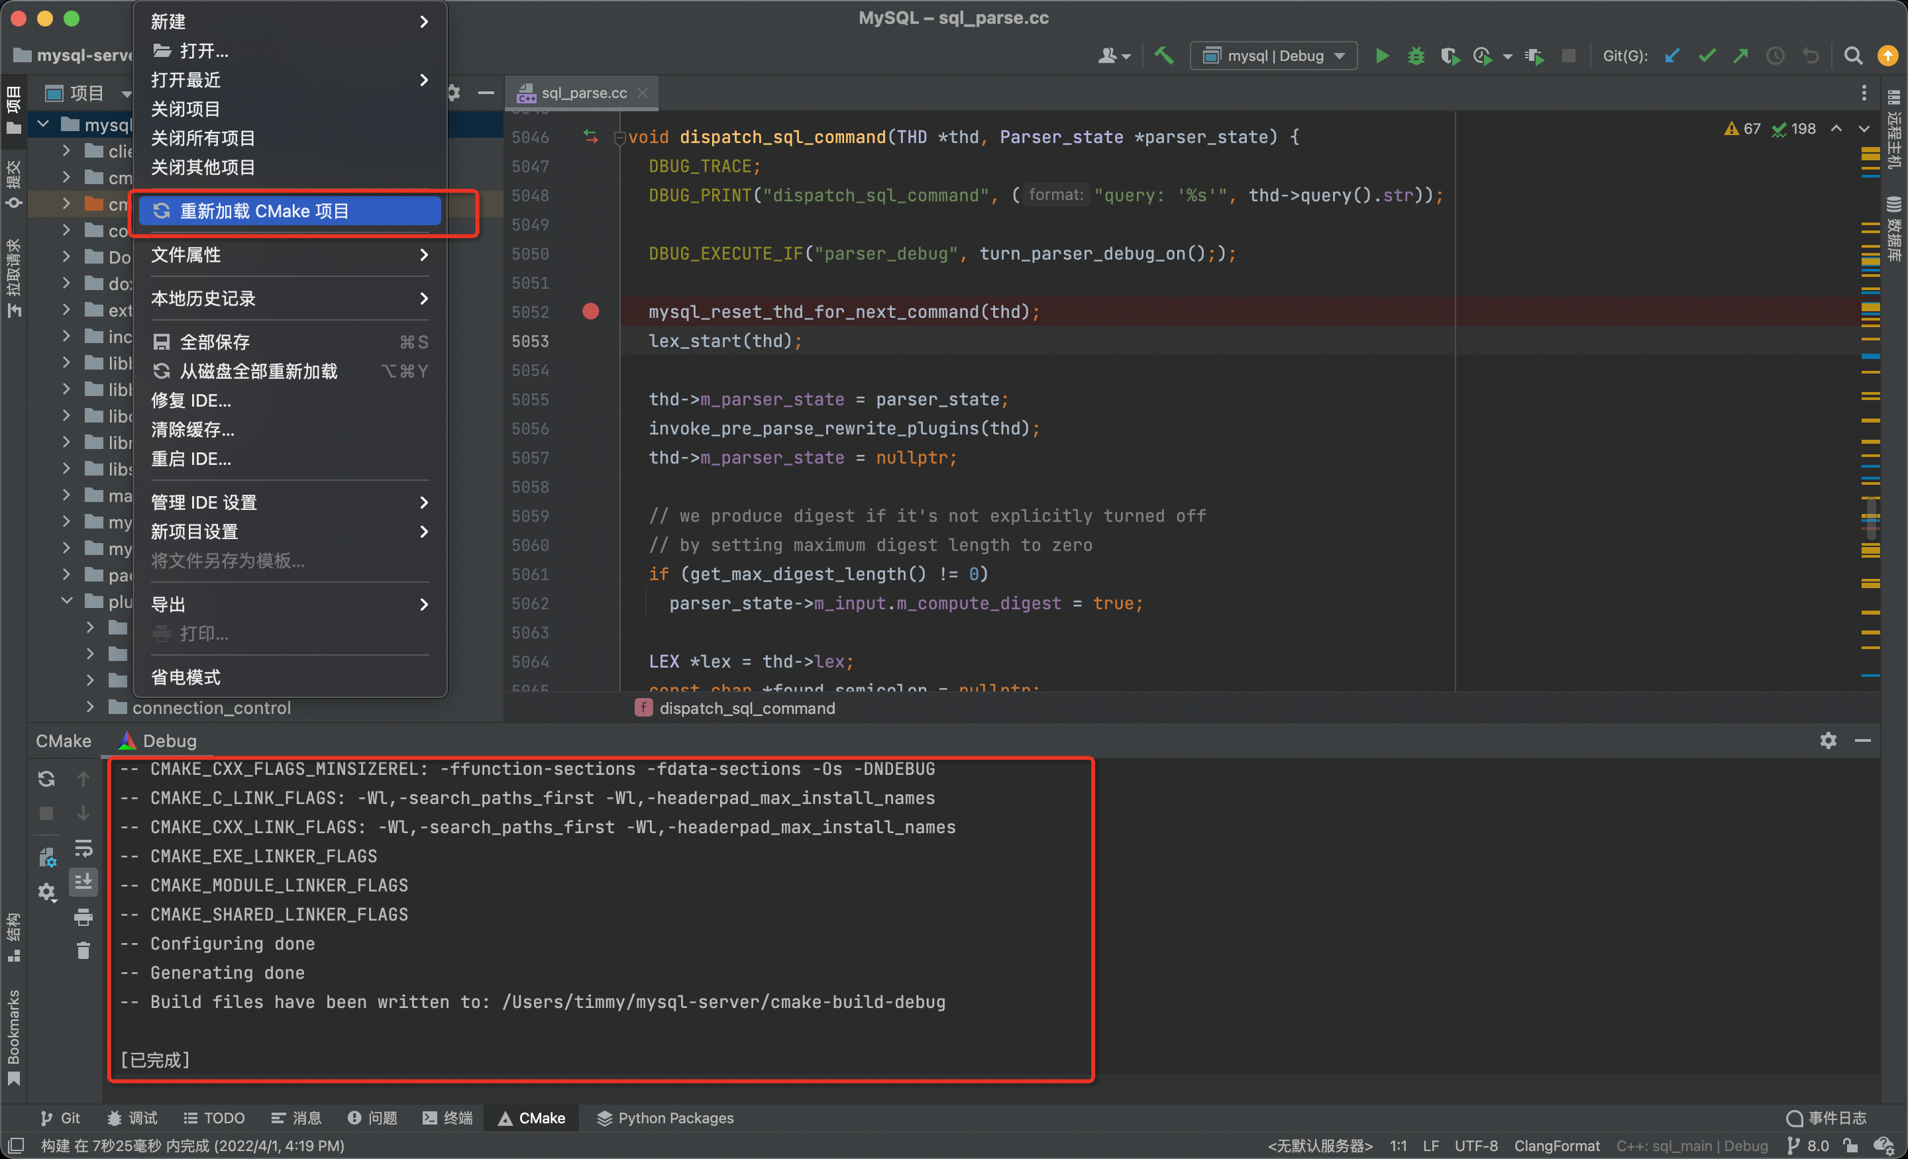
Task: Open profiler dropdown arrow
Action: [x=1507, y=56]
